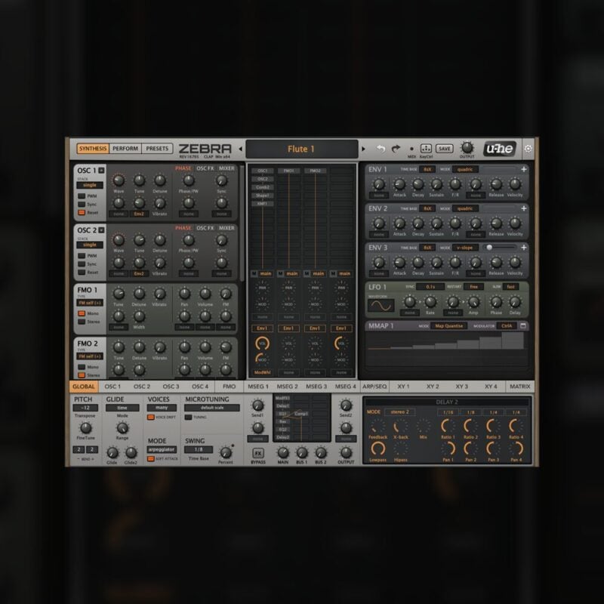
Task: Open the Glide mode 'time' dropdown
Action: 122,408
